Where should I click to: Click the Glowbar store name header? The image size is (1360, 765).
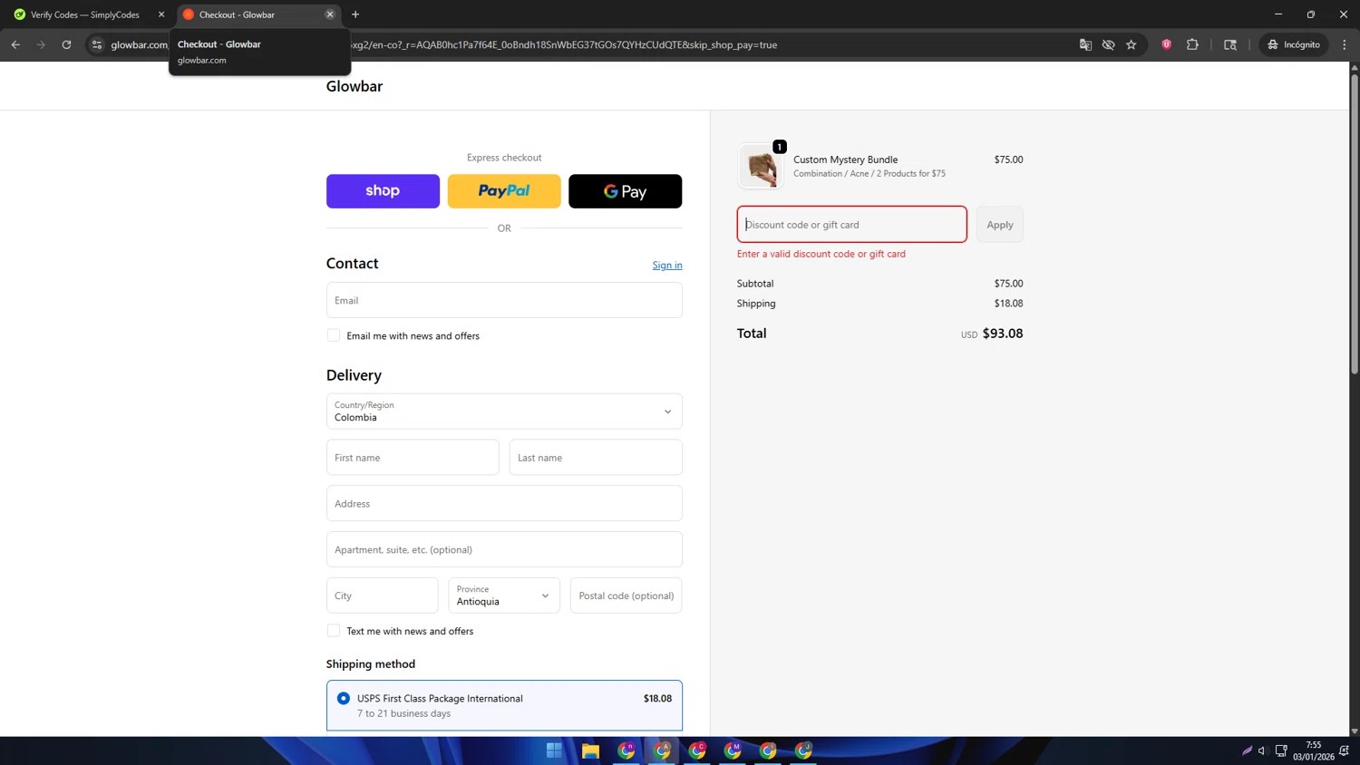pyautogui.click(x=355, y=86)
